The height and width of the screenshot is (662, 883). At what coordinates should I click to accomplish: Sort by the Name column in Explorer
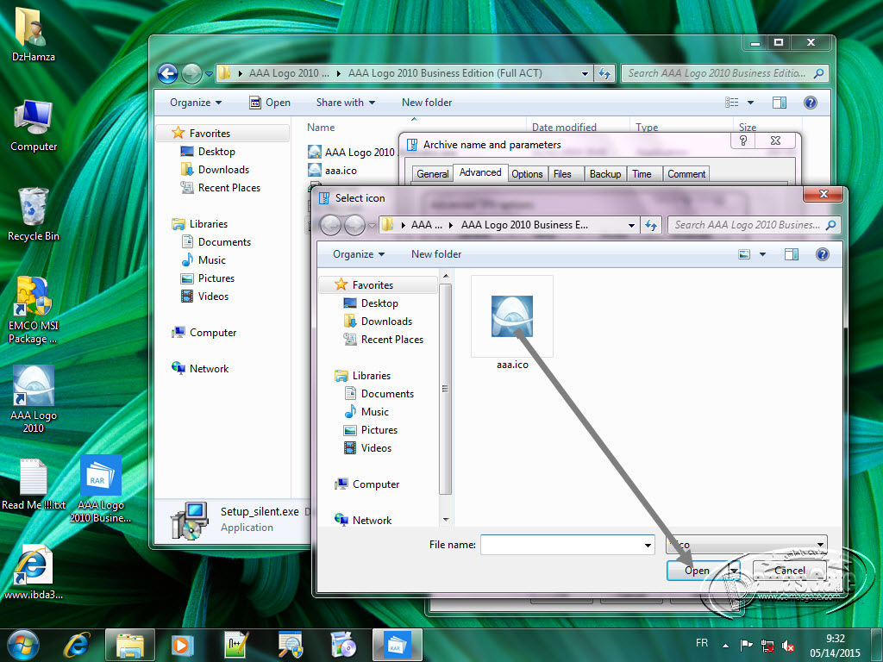pos(321,128)
